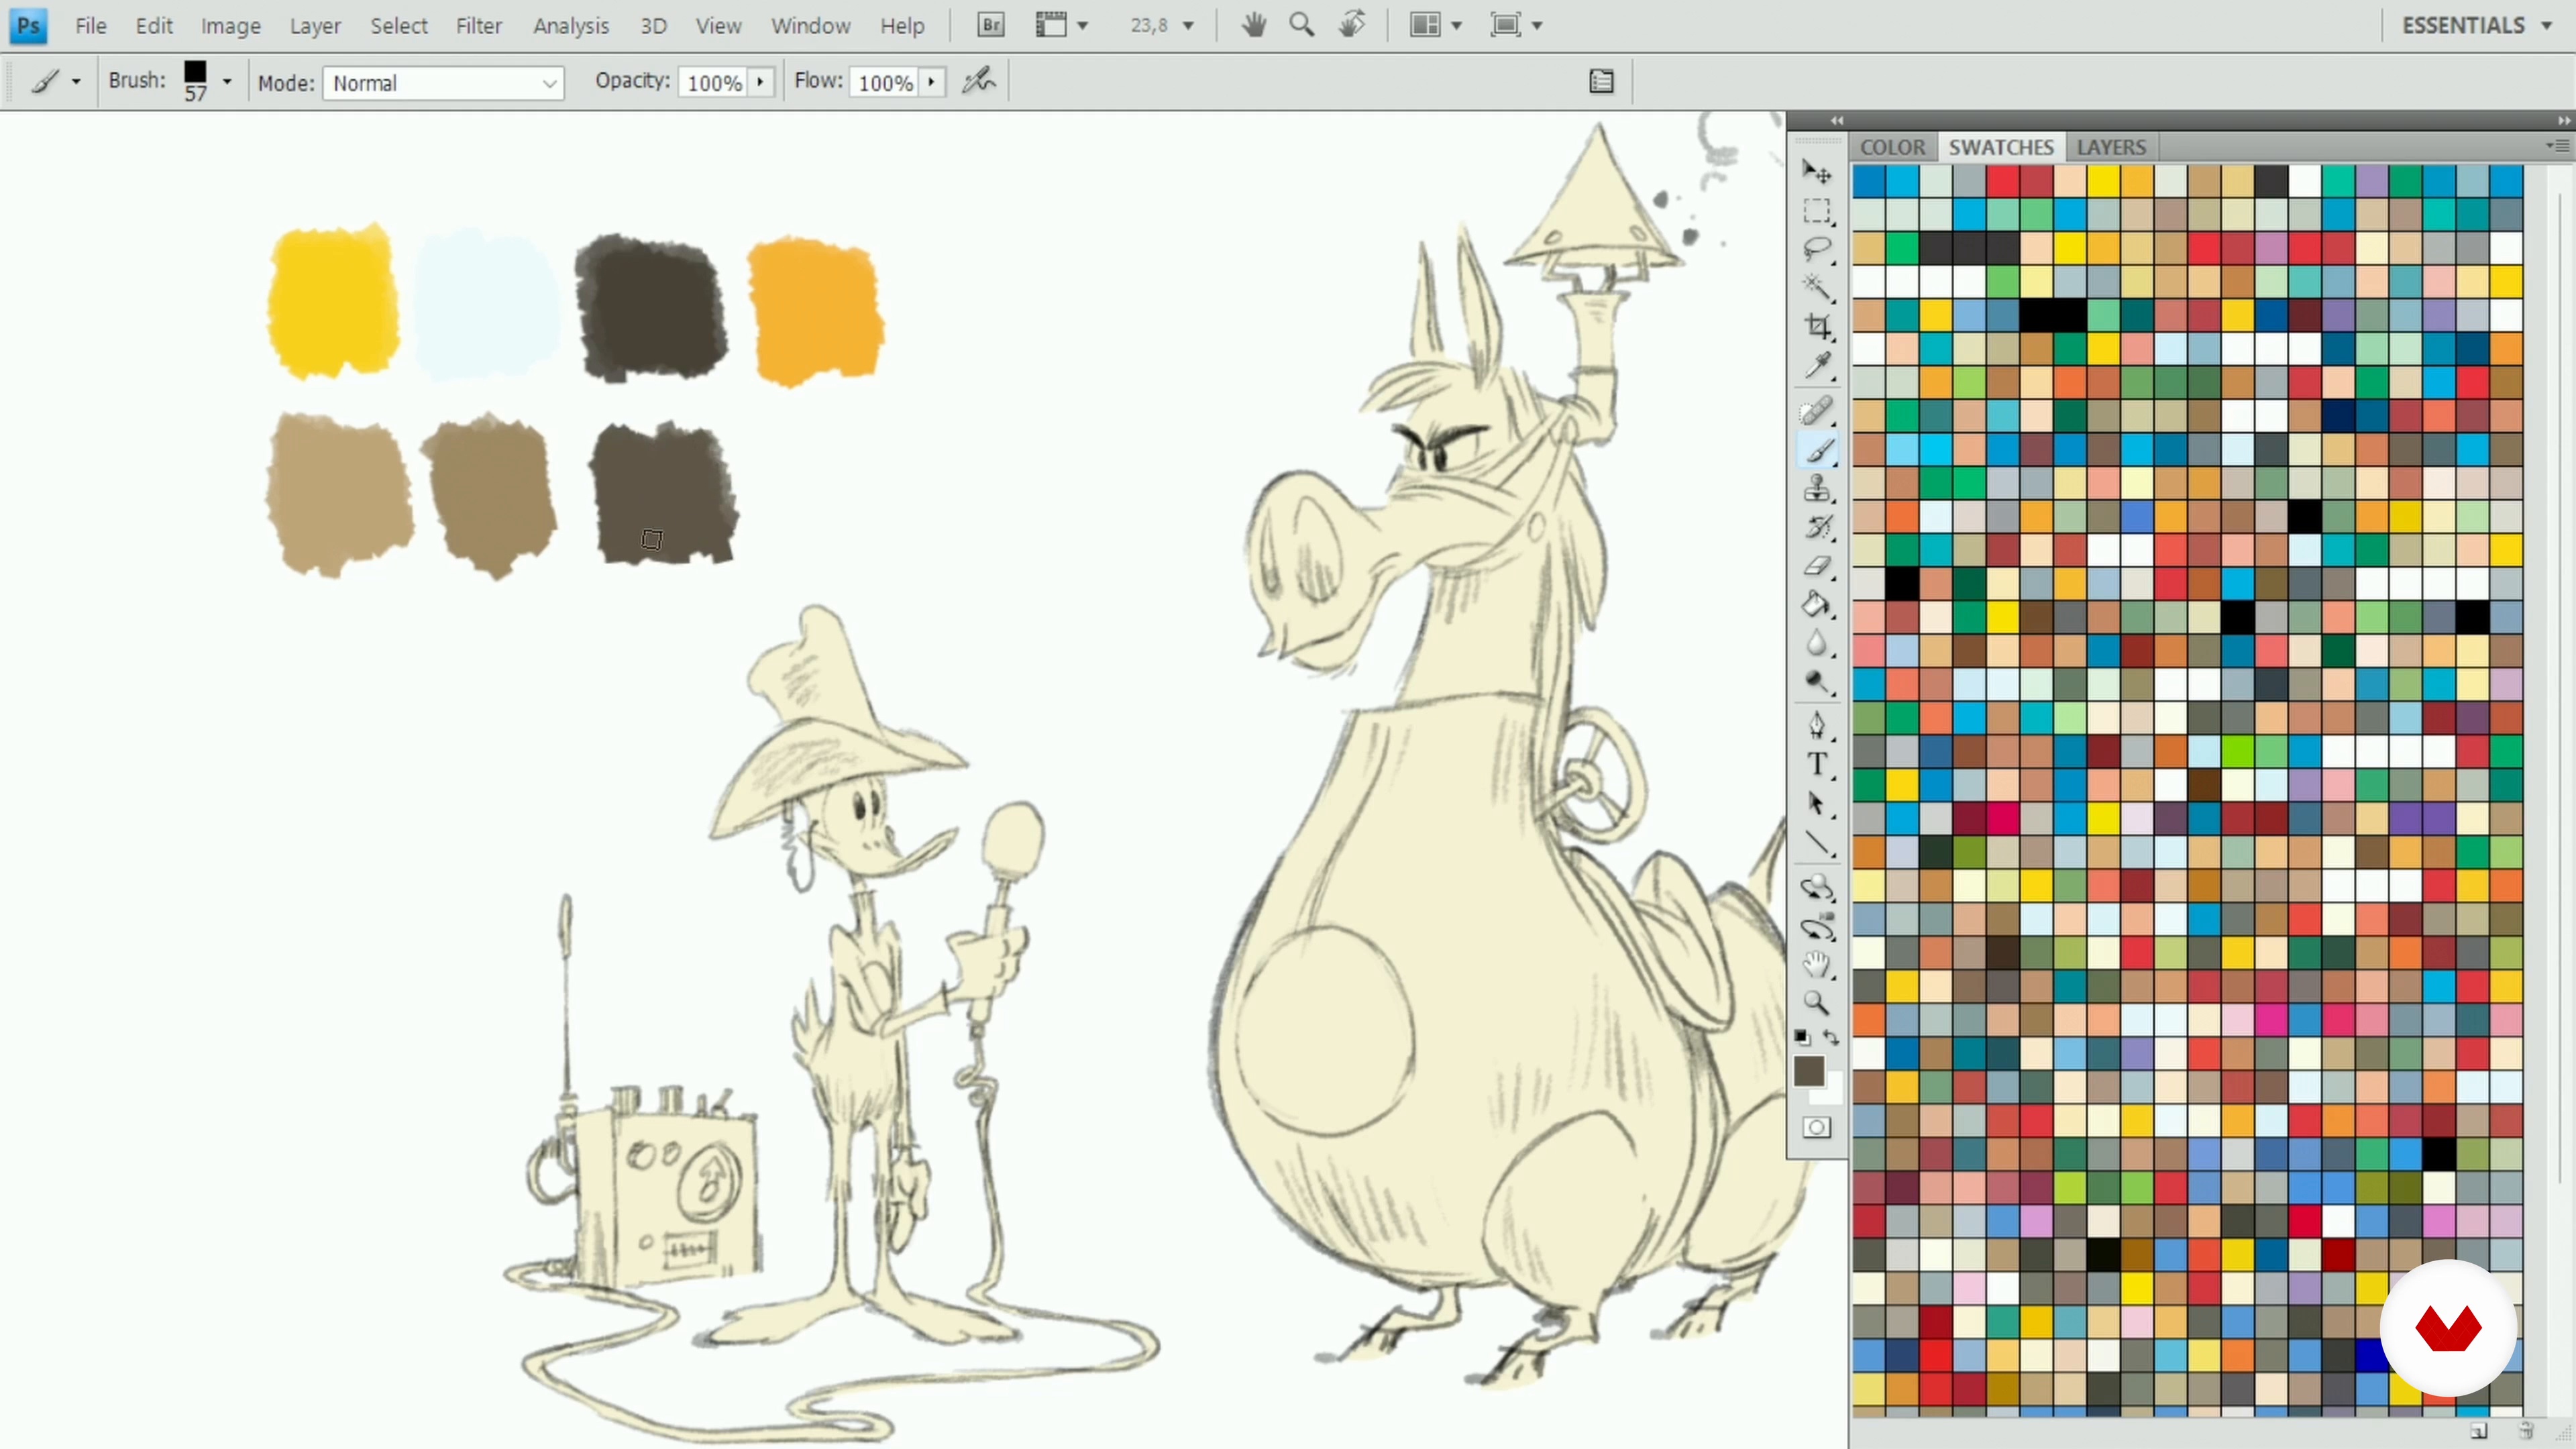Open the Image menu
Image resolution: width=2576 pixels, height=1449 pixels.
(230, 26)
